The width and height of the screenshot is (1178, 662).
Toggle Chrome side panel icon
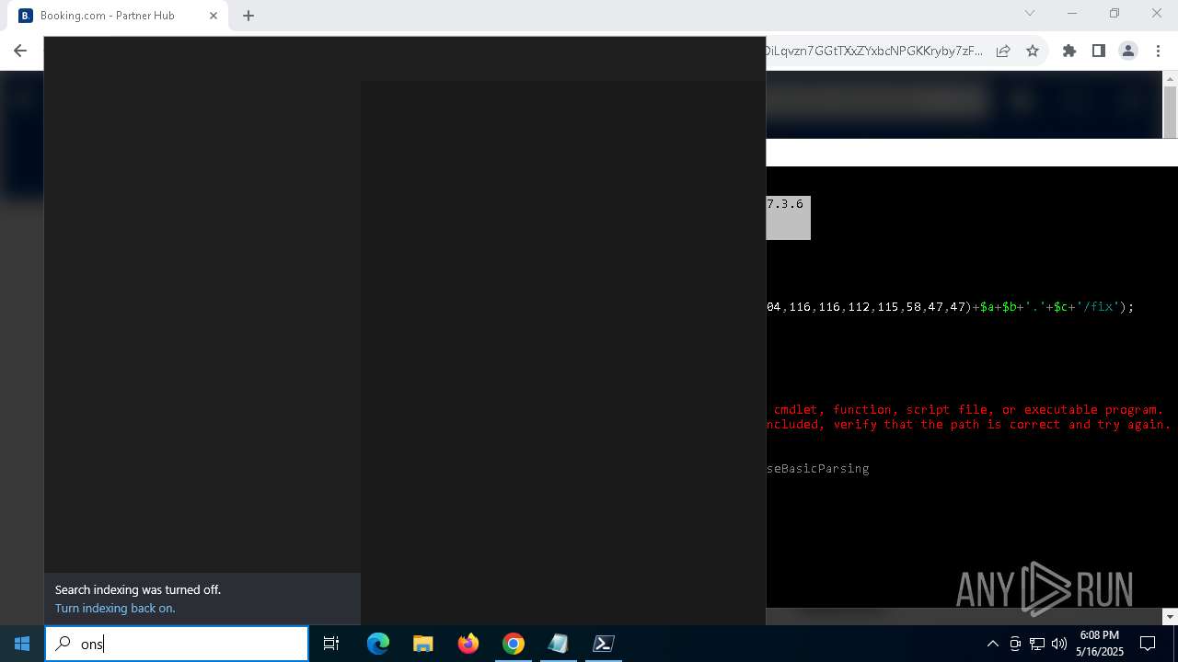coord(1099,51)
